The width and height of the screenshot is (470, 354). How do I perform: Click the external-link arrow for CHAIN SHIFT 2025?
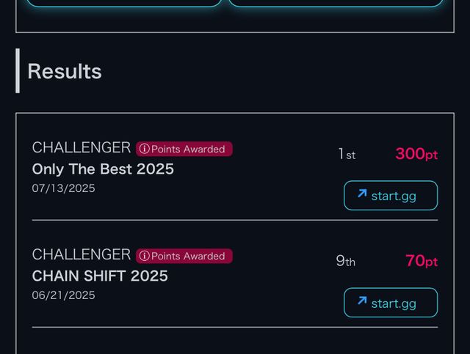click(x=362, y=301)
